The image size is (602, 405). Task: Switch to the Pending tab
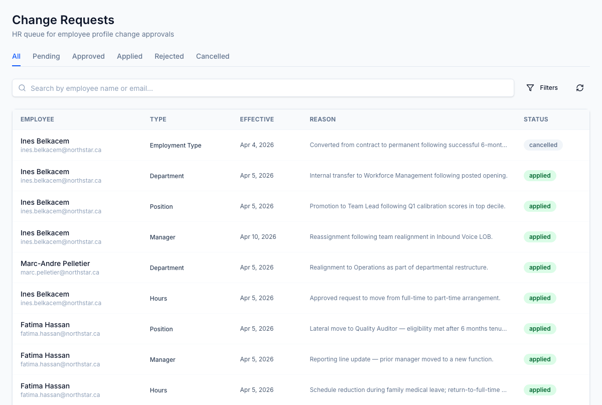46,56
